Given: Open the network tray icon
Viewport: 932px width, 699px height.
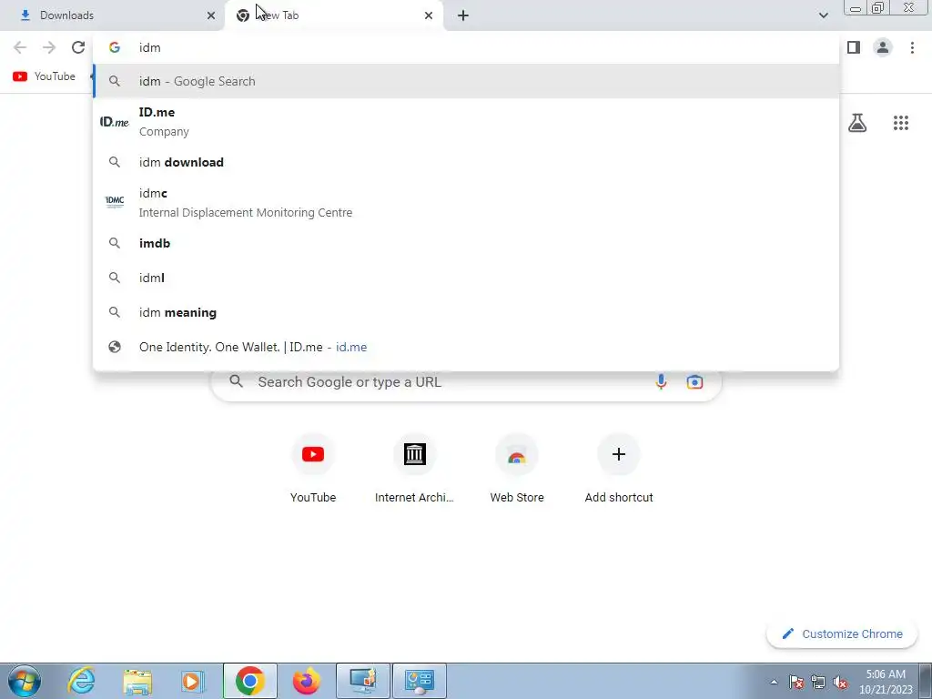Looking at the screenshot, I should coord(818,682).
